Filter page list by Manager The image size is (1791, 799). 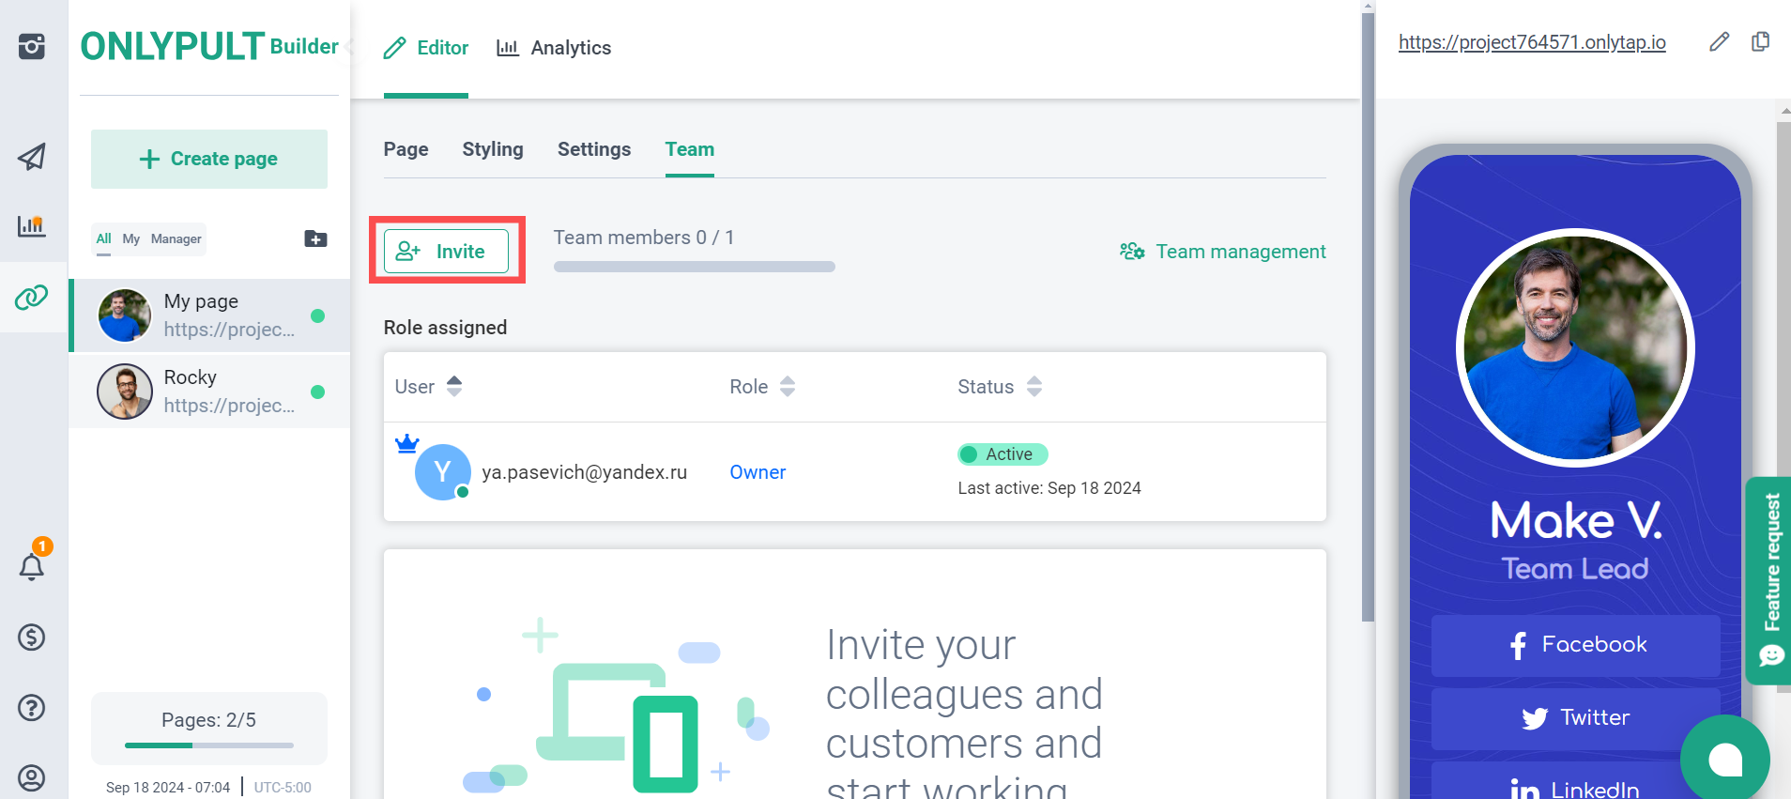[x=176, y=239]
